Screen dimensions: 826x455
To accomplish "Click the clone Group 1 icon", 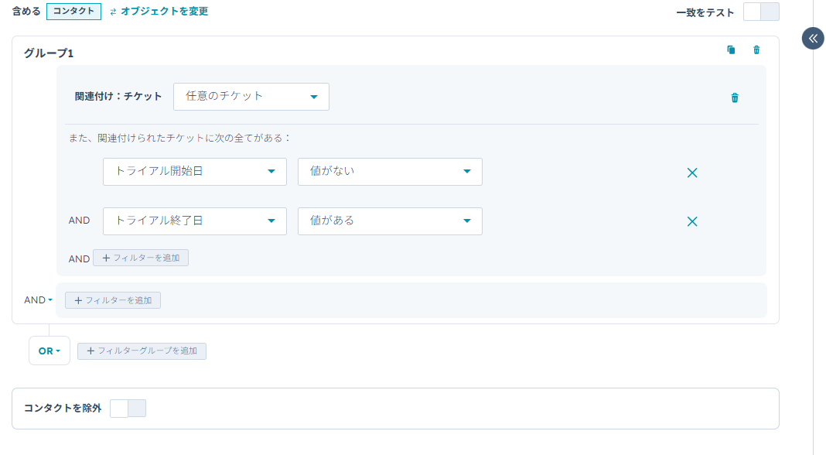I will [x=731, y=50].
